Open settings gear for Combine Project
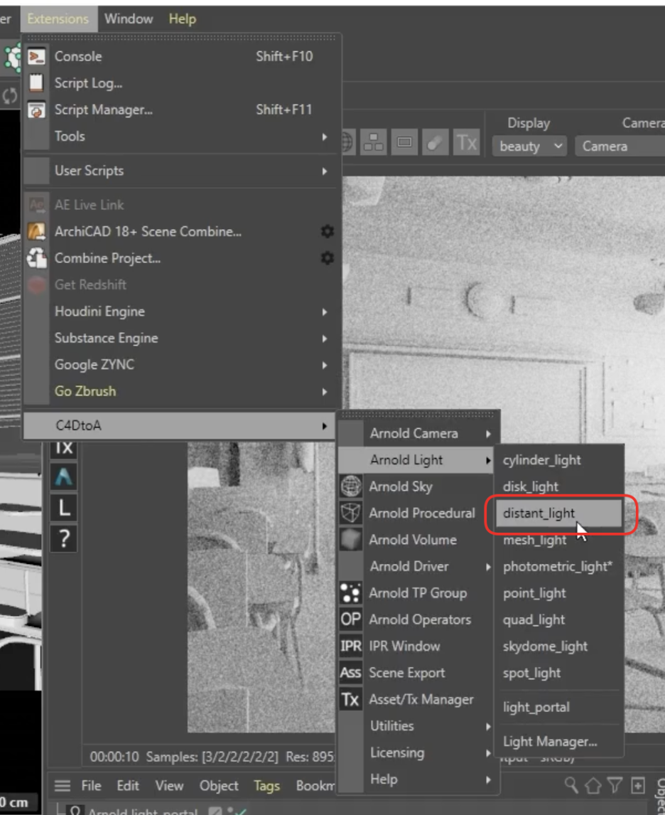Screen dimensions: 665x815 click(x=327, y=258)
